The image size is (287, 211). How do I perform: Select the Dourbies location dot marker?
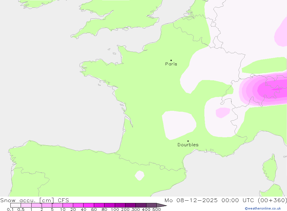(x=188, y=141)
